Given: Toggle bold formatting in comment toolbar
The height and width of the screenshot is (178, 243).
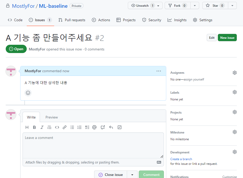Looking at the screenshot, I should tap(34, 127).
